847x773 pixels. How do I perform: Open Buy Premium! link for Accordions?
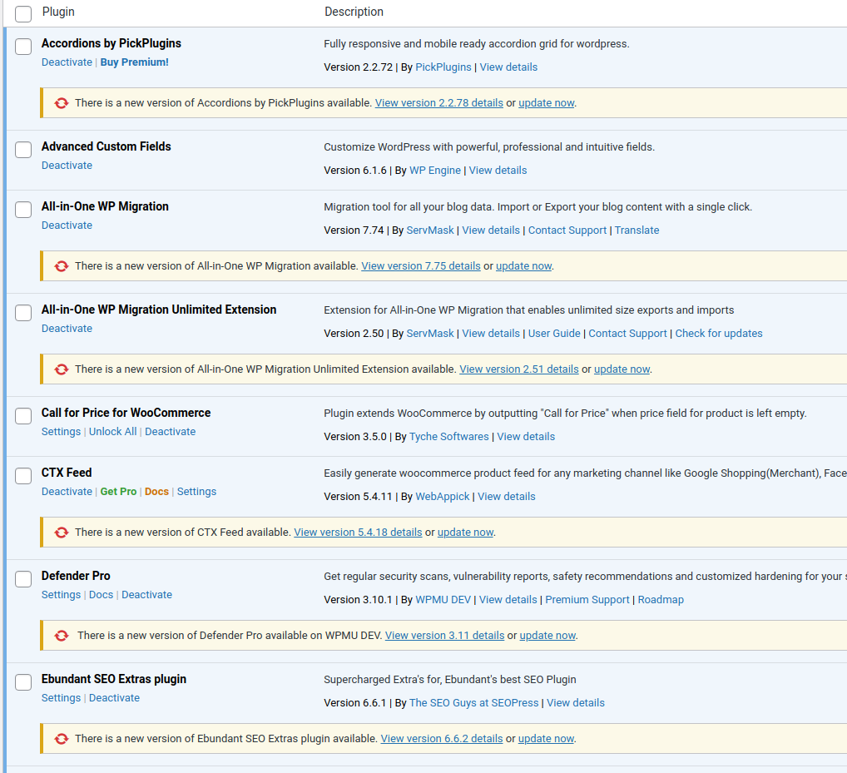pos(134,62)
